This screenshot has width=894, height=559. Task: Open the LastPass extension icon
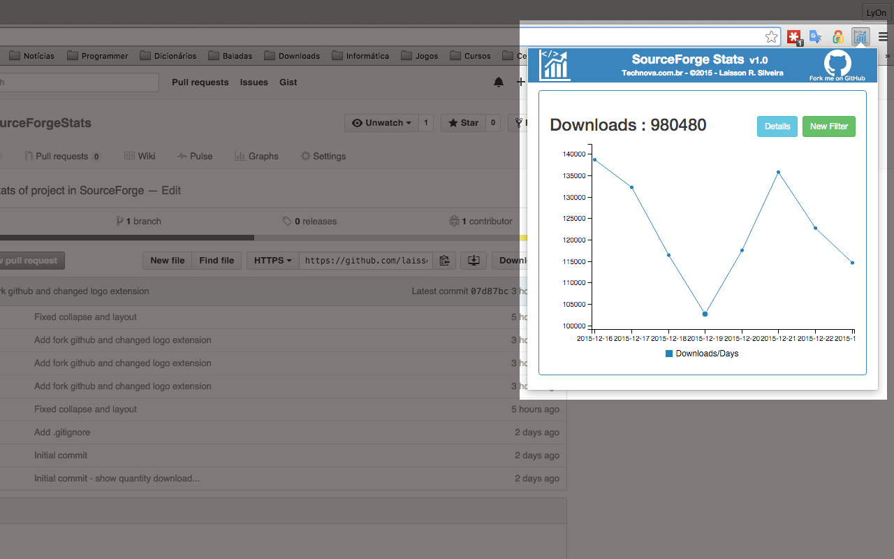(794, 37)
